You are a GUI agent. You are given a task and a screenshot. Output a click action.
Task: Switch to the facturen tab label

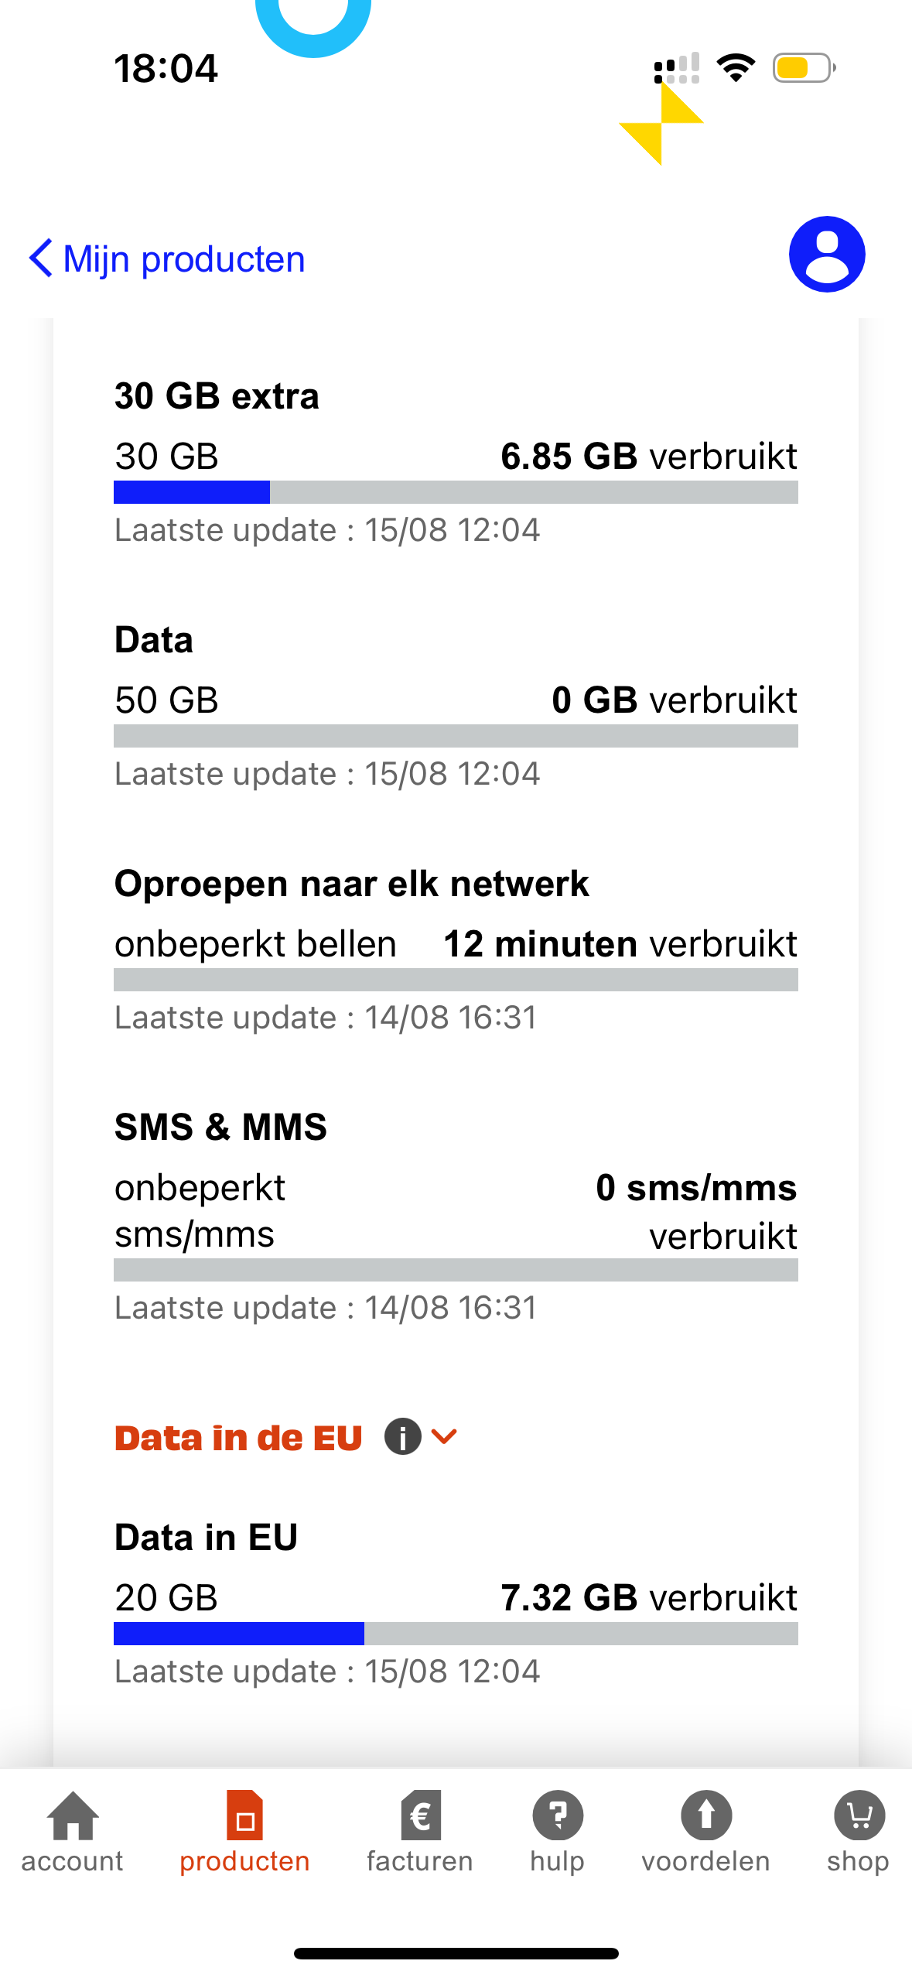pyautogui.click(x=420, y=1861)
